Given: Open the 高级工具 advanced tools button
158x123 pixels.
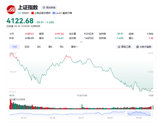Looking at the screenshot, I should pos(124,47).
